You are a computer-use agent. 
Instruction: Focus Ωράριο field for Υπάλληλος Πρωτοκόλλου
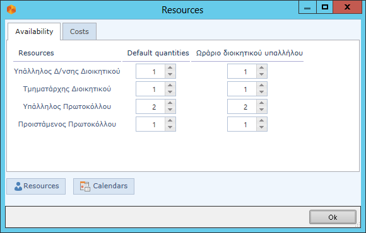tap(242, 106)
